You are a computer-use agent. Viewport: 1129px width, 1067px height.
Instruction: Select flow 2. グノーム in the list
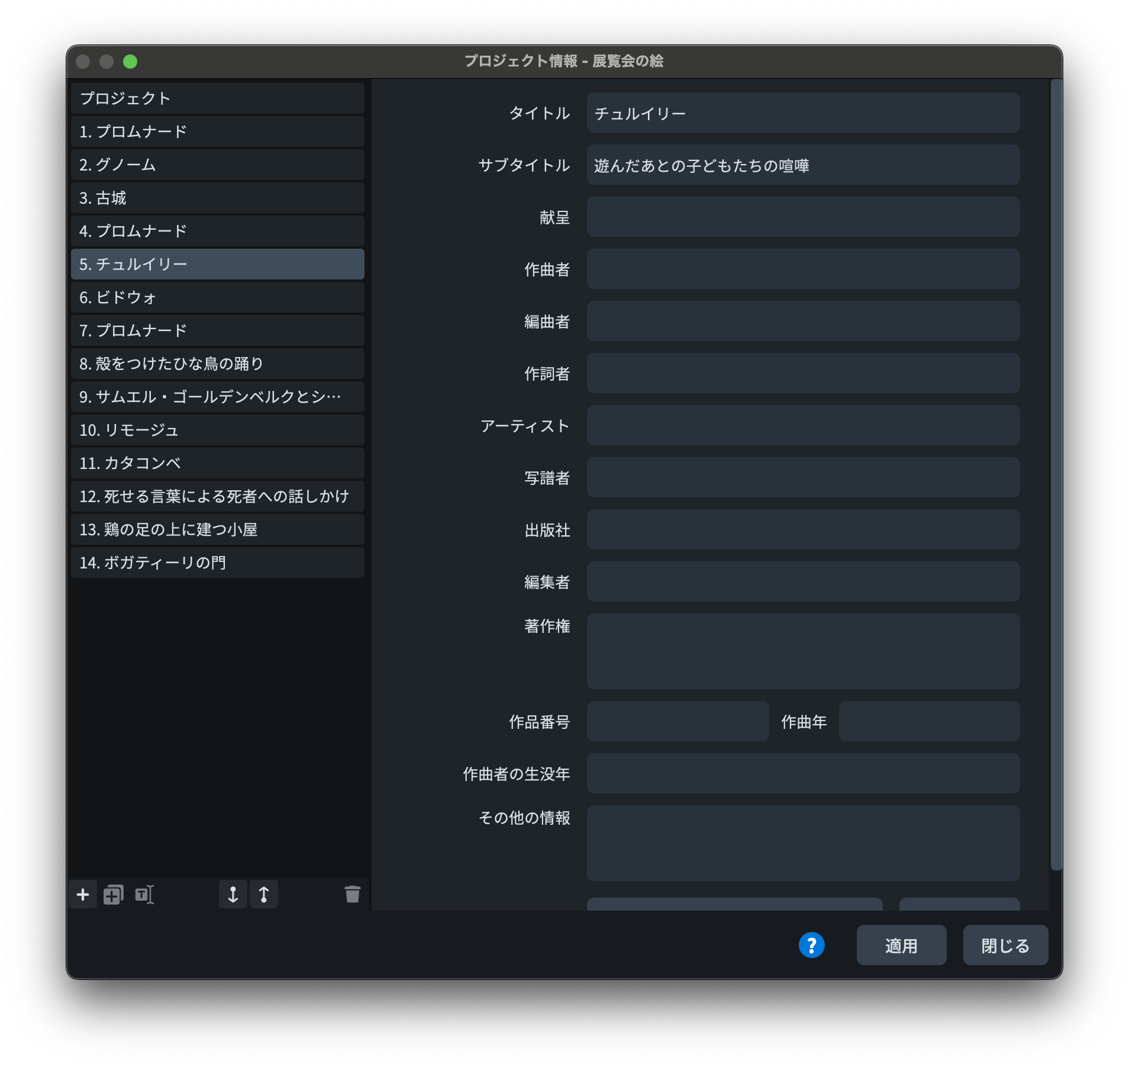217,165
